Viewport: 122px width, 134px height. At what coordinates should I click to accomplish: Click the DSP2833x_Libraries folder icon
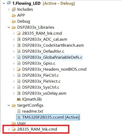(x=14, y=27)
